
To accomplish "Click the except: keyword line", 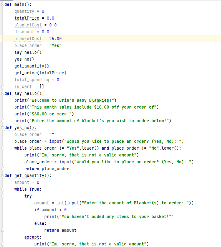I will point(33,237).
